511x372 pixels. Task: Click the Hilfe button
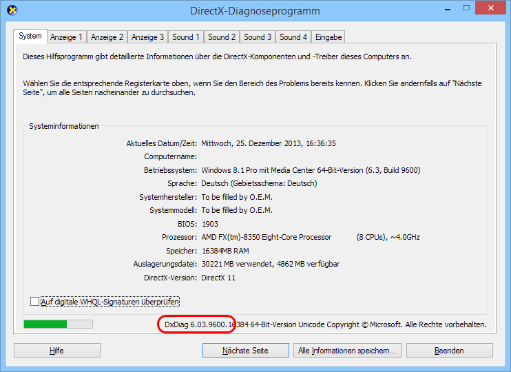57,351
